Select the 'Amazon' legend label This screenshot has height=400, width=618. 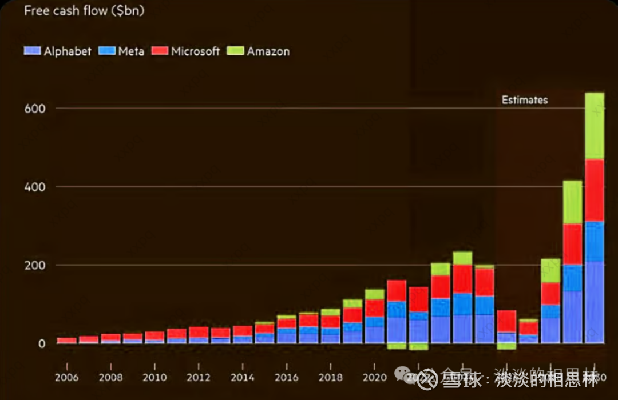[x=268, y=51]
